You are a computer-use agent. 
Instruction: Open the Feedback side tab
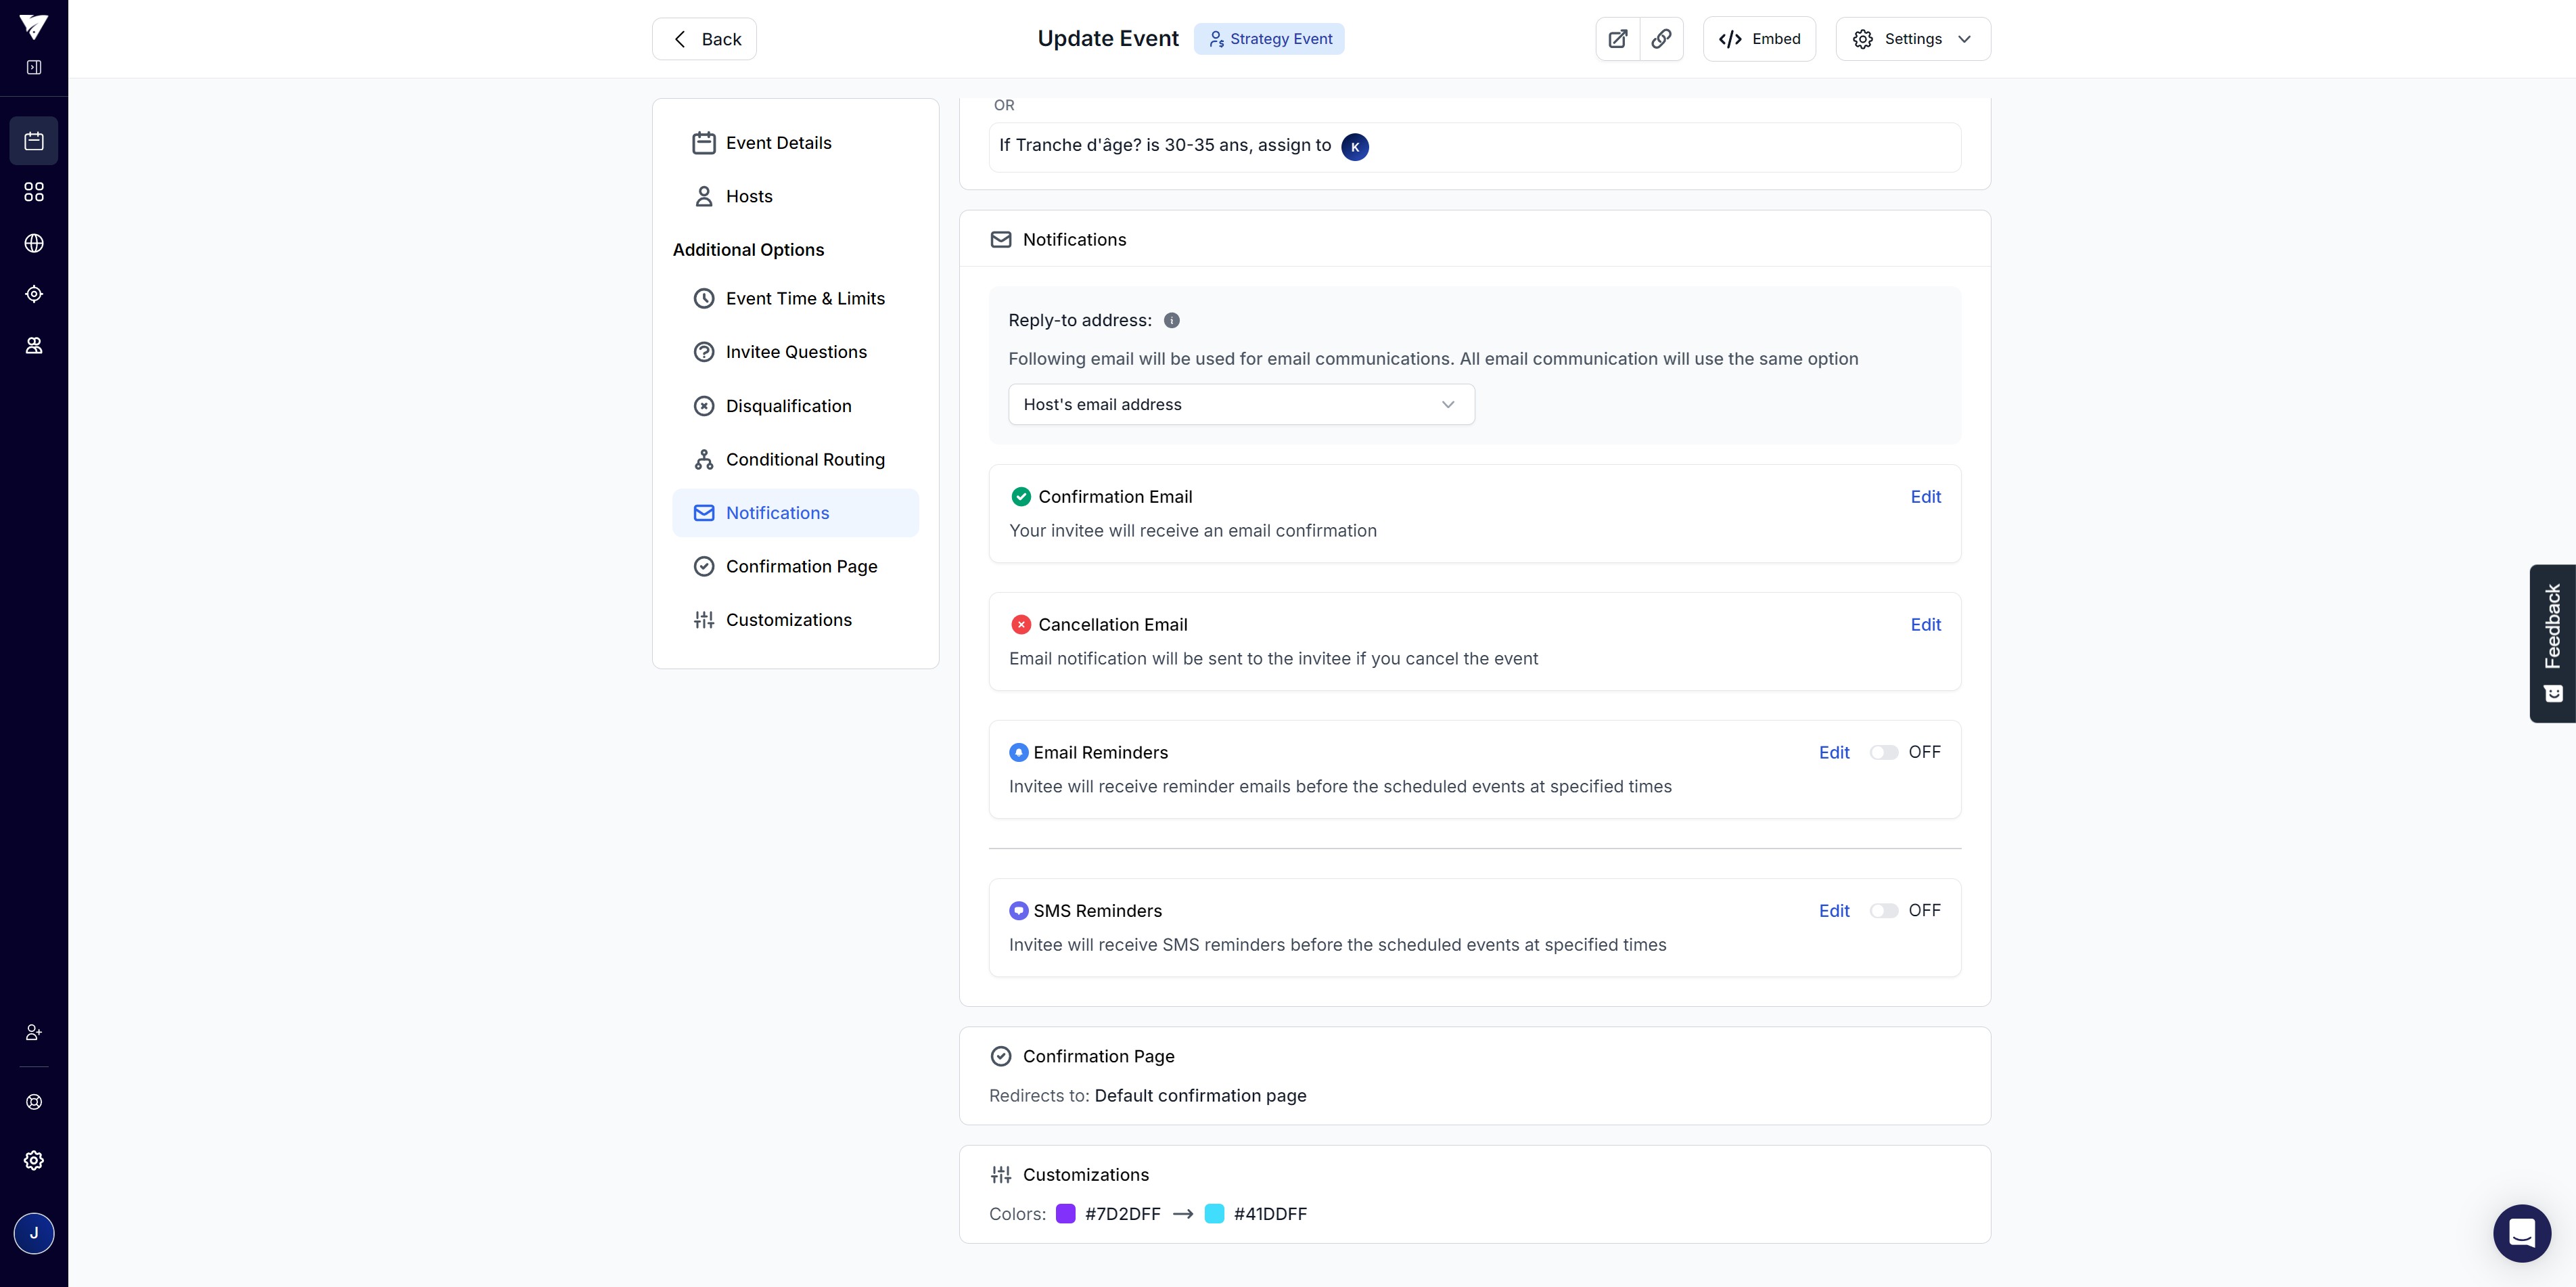click(2552, 643)
